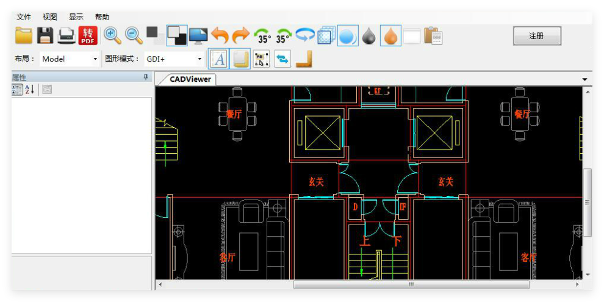Screen dimensions: 604x302
Task: Click the blue circular loop rotation icon
Action: 305,35
